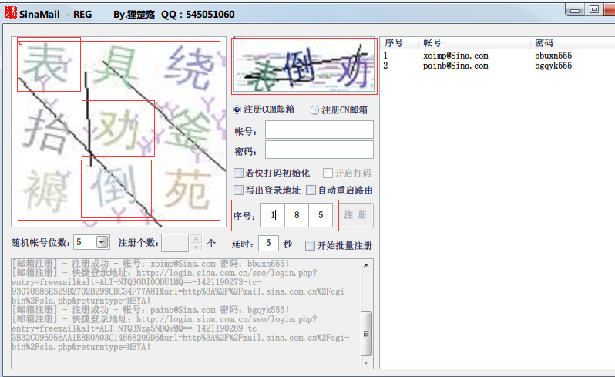
Task: Click the log scrollbar thumb
Action: pos(366,334)
